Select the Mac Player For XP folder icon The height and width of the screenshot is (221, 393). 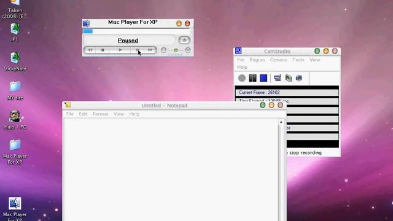15,152
